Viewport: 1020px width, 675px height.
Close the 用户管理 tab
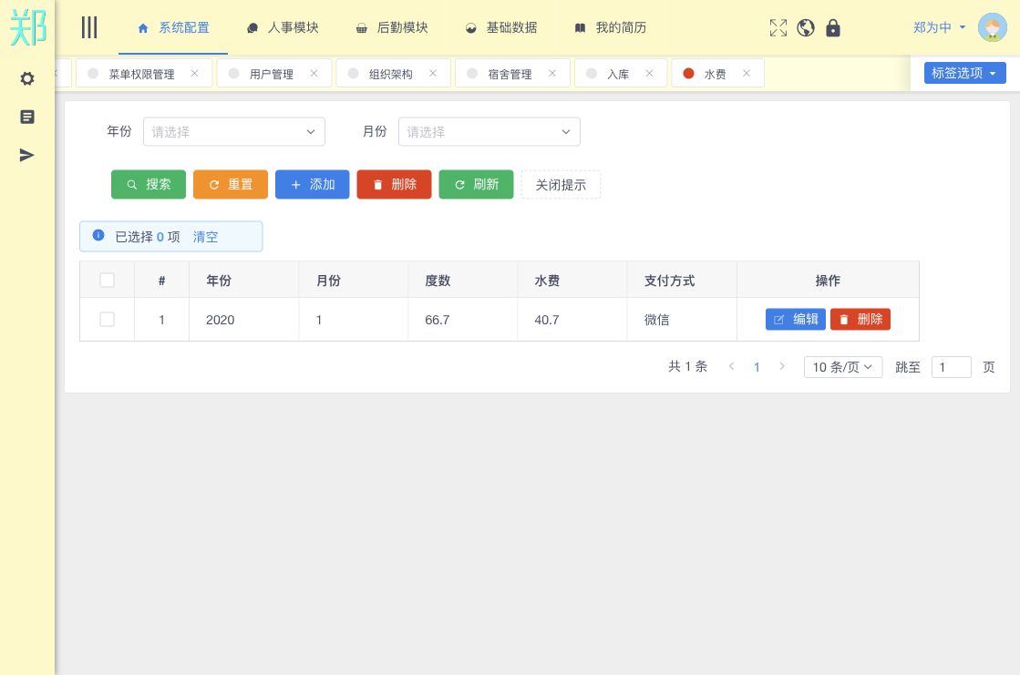coord(314,74)
